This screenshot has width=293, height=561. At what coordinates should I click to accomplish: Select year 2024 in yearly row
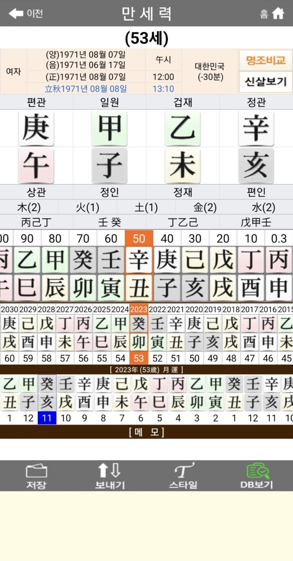pyautogui.click(x=120, y=334)
